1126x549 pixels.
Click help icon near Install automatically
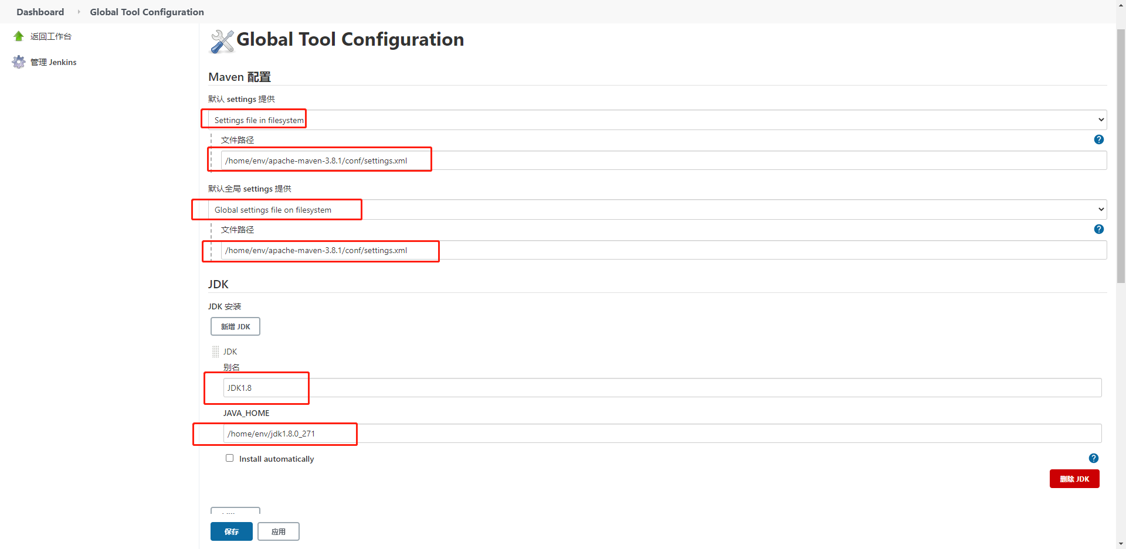click(x=1094, y=458)
